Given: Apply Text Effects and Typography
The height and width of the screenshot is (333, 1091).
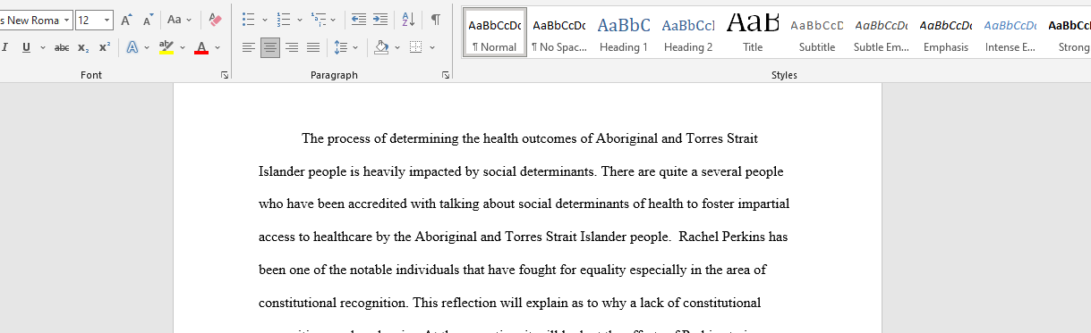Looking at the screenshot, I should click(132, 47).
